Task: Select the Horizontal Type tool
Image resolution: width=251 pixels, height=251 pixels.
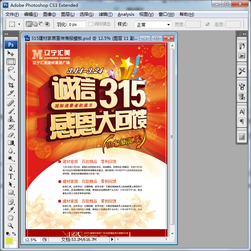Action: coord(11,176)
